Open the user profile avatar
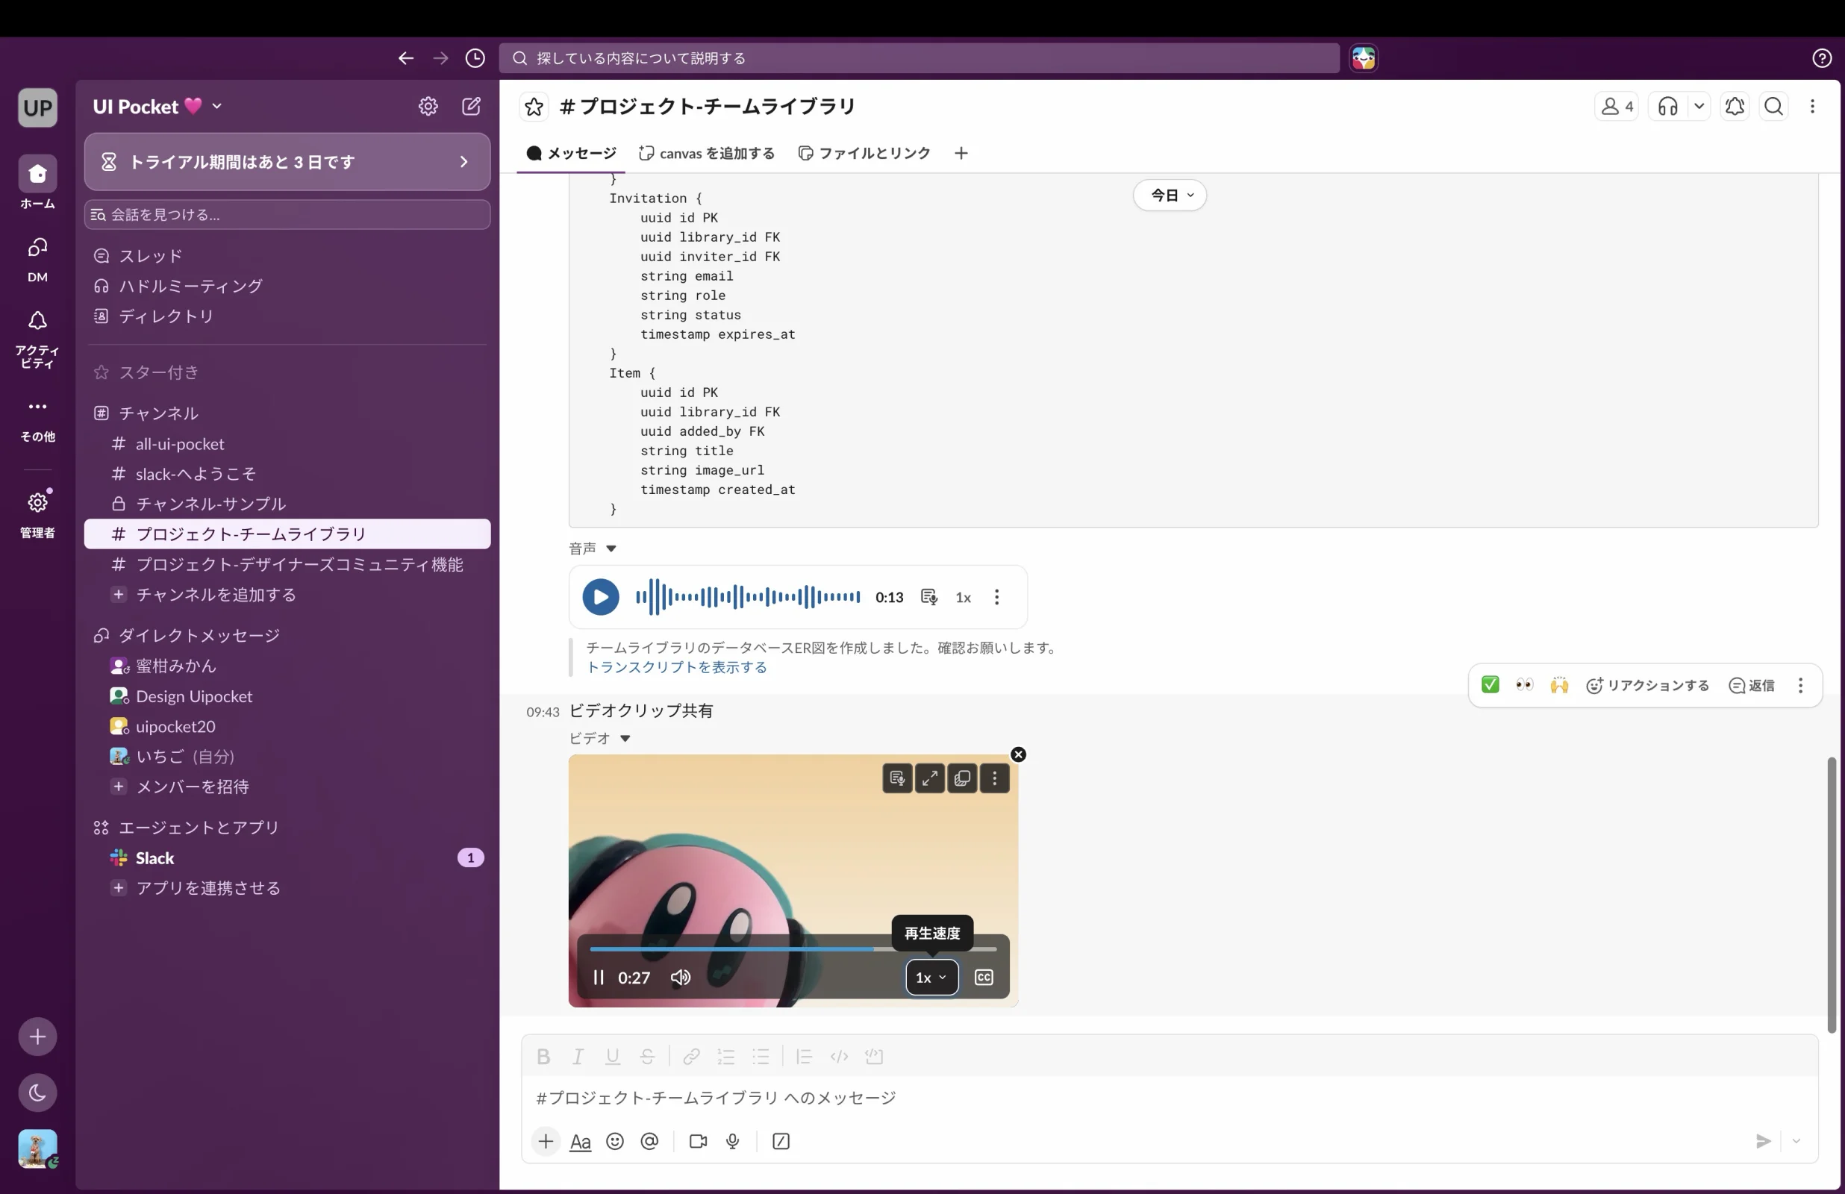 (x=37, y=1149)
